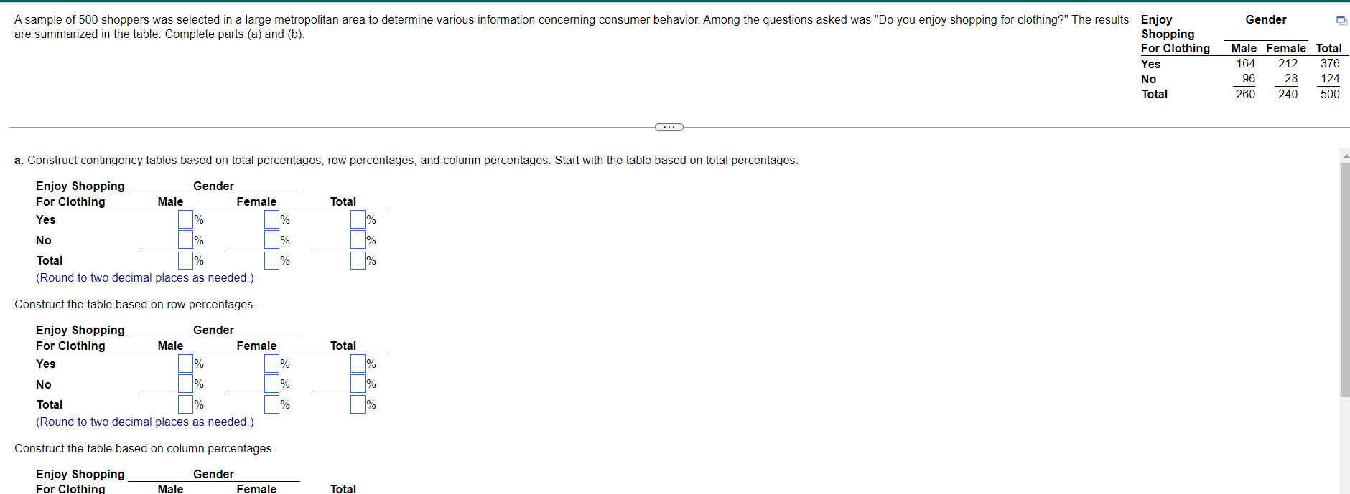Click the Total-Male percentage box in first table
Viewport: 1350px width, 494px height.
185,260
